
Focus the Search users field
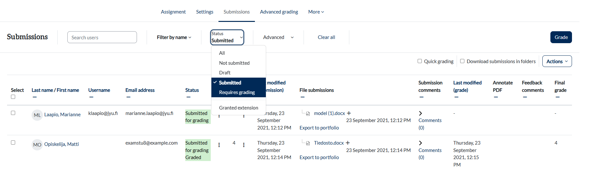coord(102,37)
